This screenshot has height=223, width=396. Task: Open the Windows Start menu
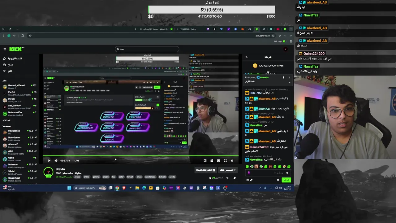(69, 188)
